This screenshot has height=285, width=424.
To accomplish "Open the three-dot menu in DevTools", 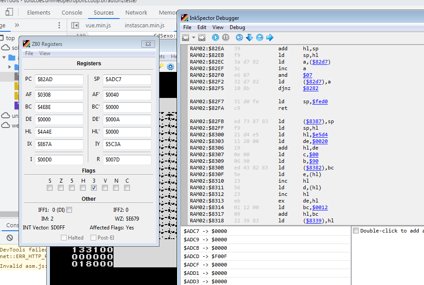I will (x=59, y=26).
